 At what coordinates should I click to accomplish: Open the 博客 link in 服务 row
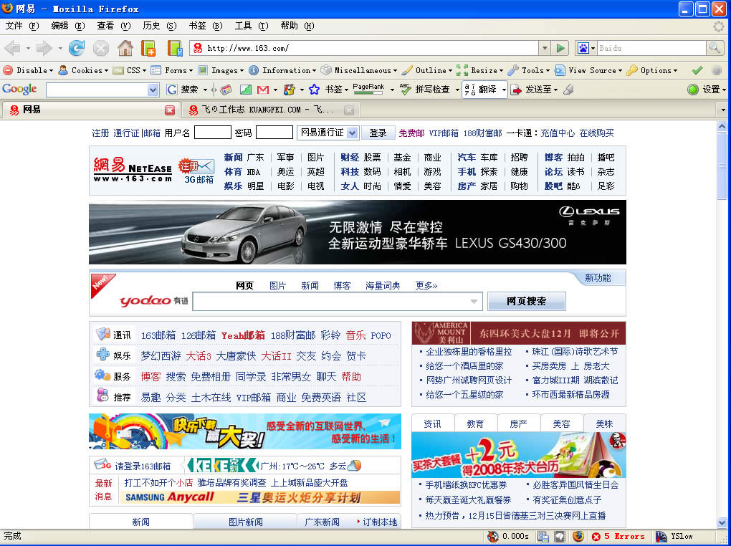coord(150,377)
